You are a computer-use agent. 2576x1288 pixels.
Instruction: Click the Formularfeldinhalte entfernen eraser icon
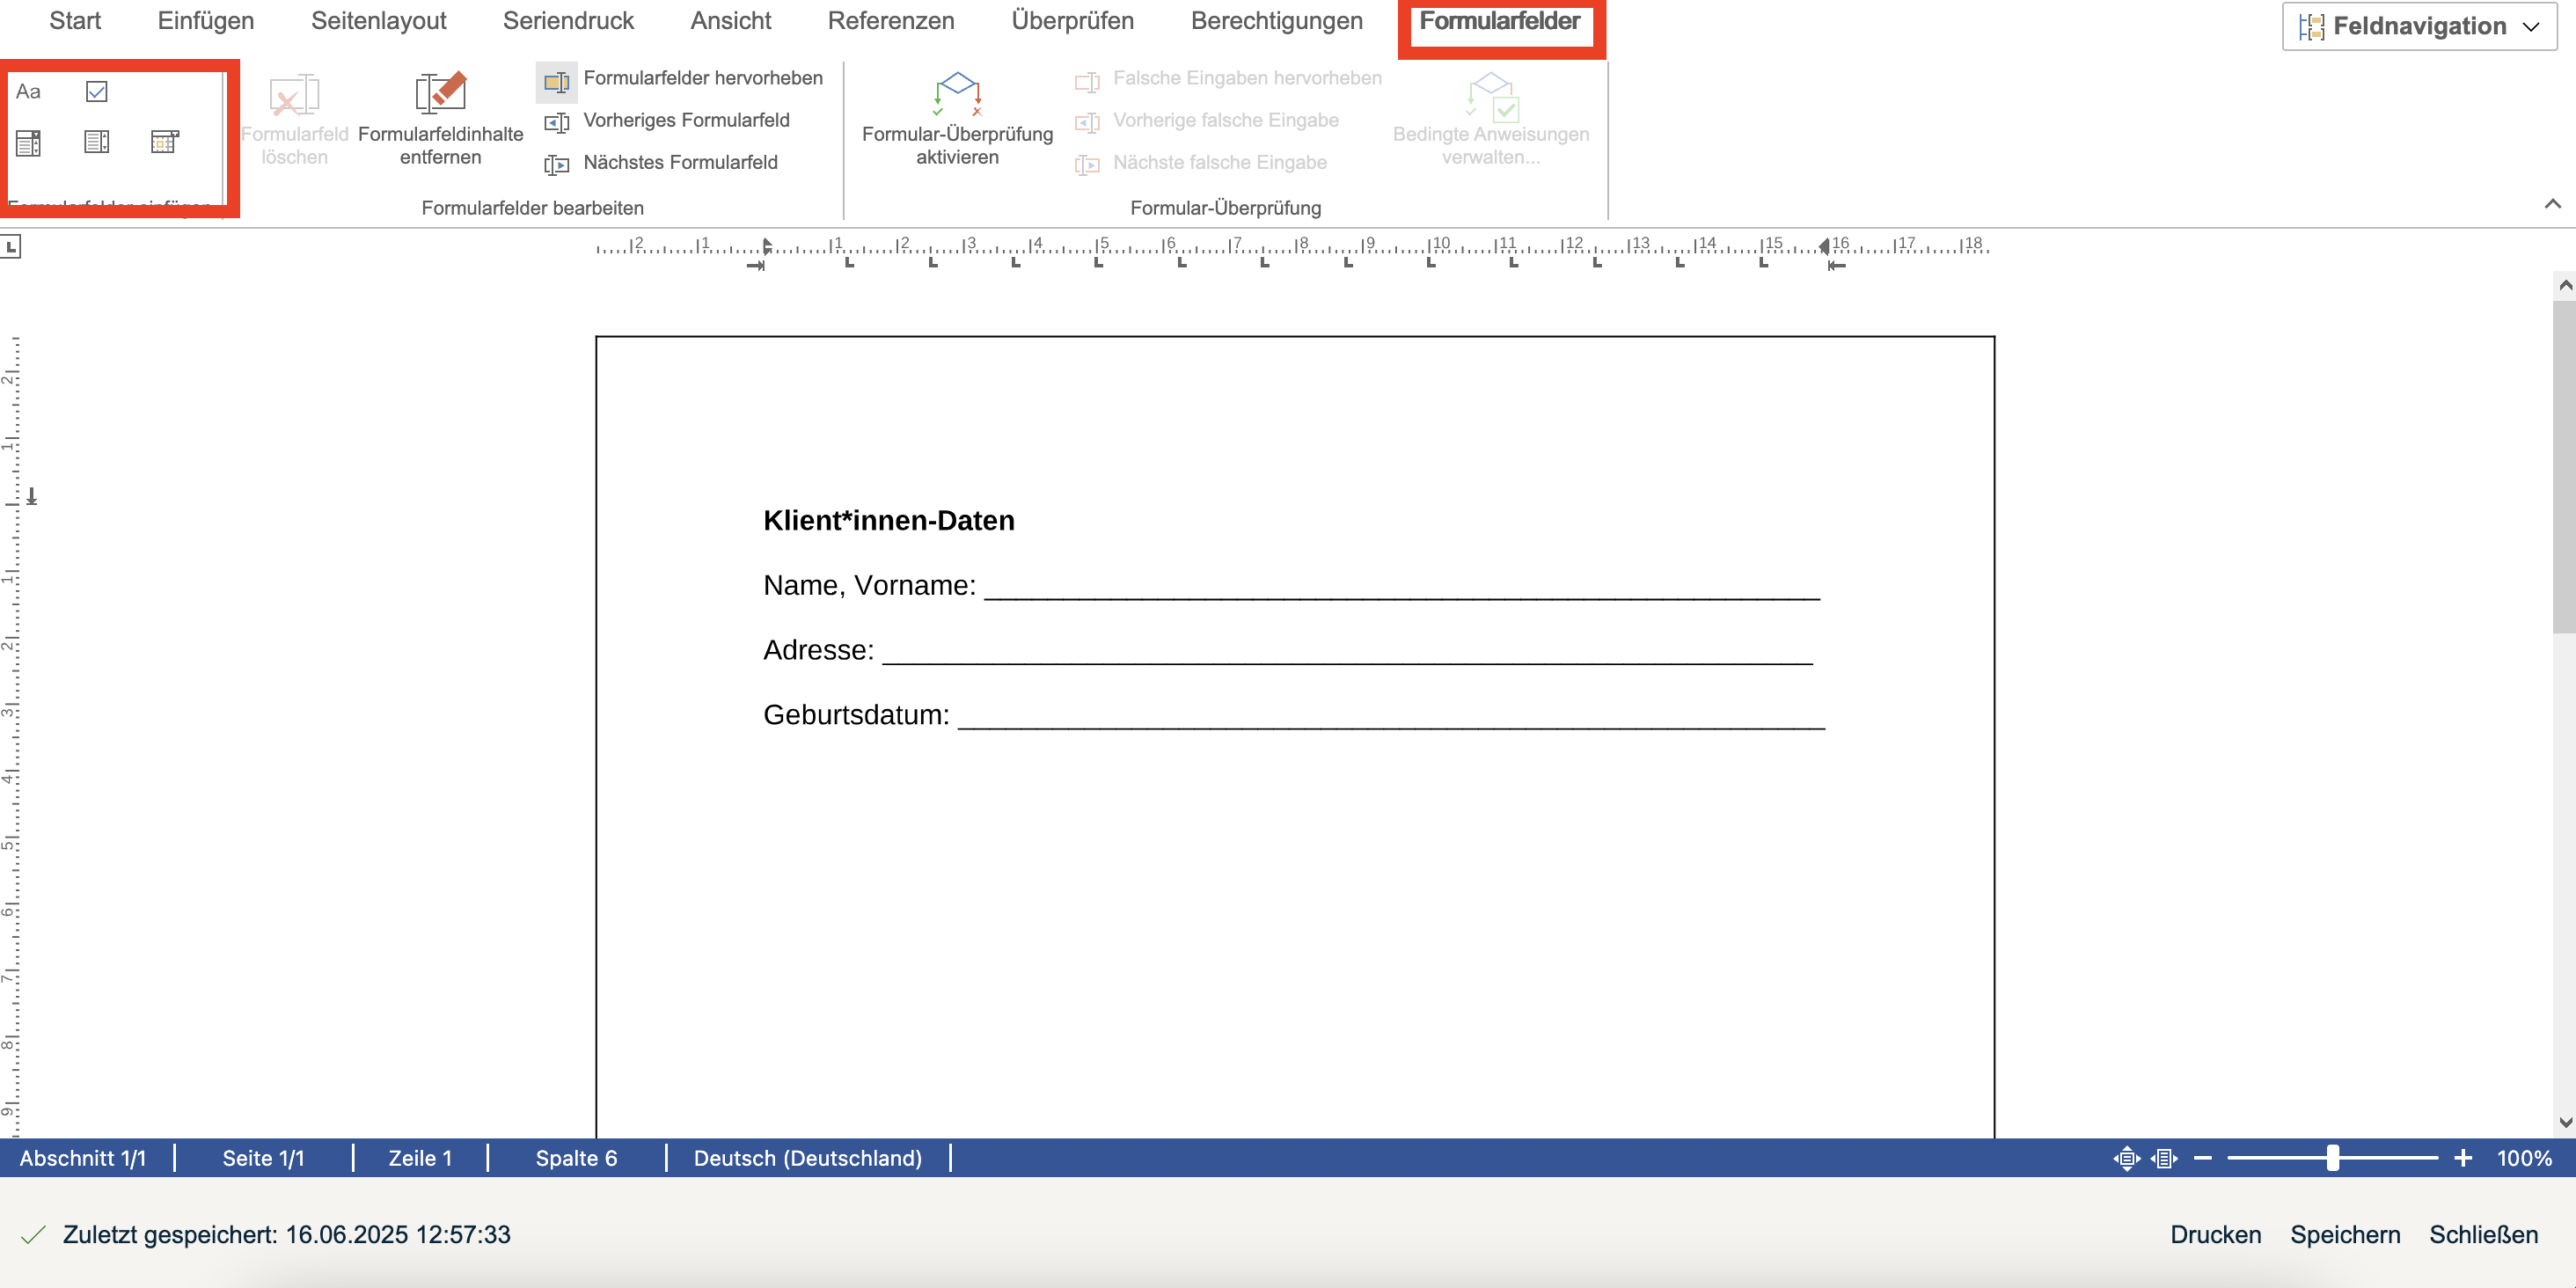pos(441,93)
